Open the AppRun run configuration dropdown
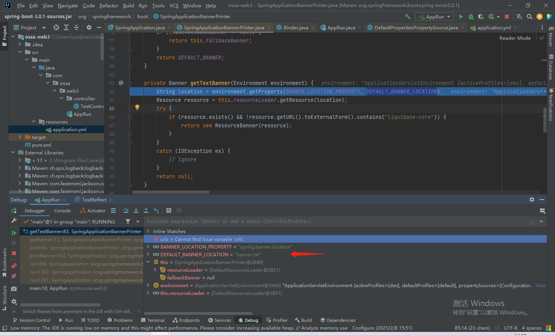This screenshot has height=335, width=555. [434, 17]
